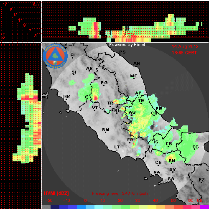Image resolution: width=209 pixels, height=209 pixels.
Task: Select the NA city label on map
Action: coord(157,172)
